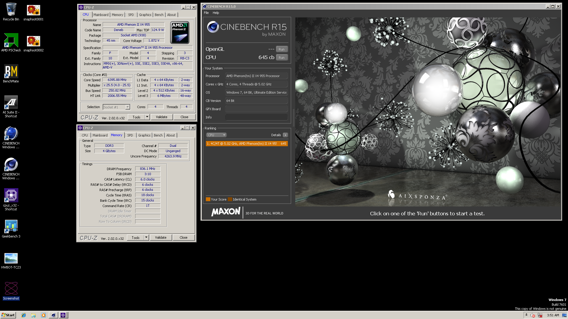The width and height of the screenshot is (568, 319).
Task: Switch to CPU-Z taskbar button
Action: 63,315
